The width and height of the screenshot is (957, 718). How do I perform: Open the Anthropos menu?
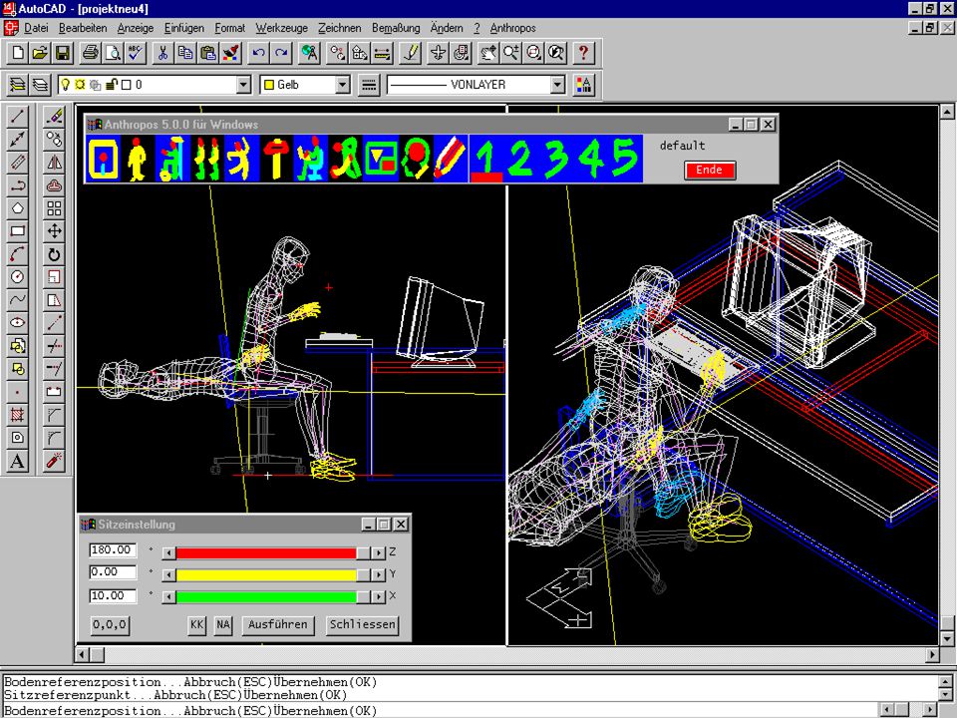click(x=512, y=28)
